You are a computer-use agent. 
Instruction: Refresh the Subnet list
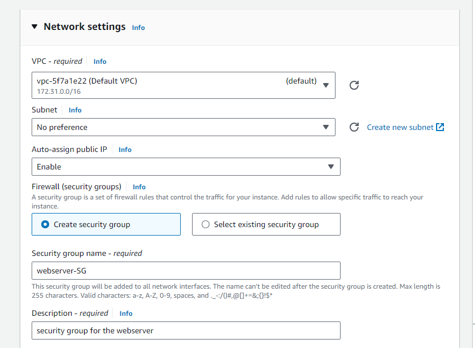point(354,127)
